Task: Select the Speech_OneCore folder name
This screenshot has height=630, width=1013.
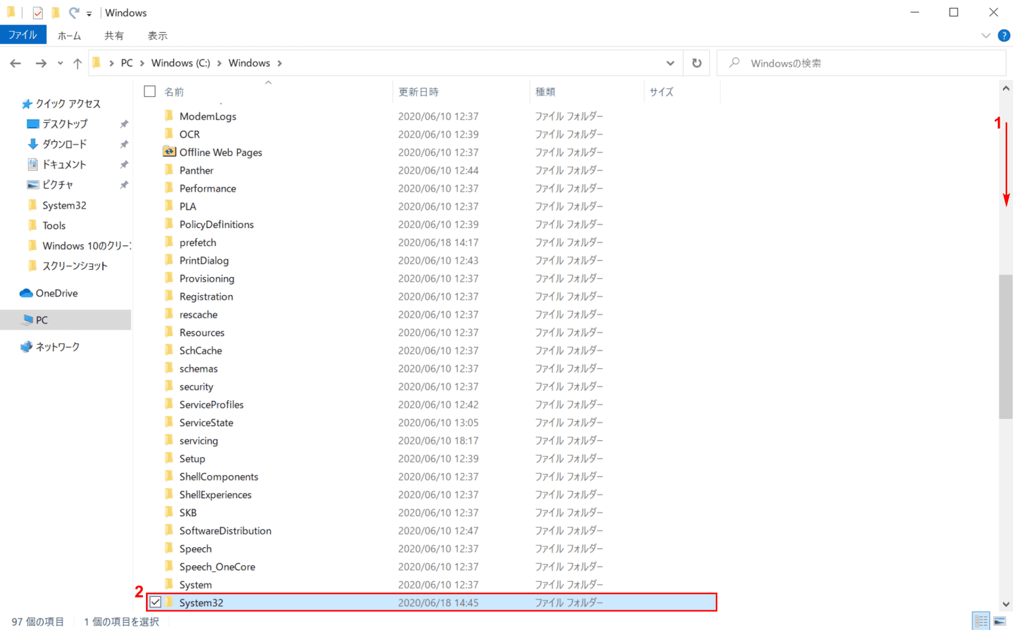Action: [x=217, y=567]
